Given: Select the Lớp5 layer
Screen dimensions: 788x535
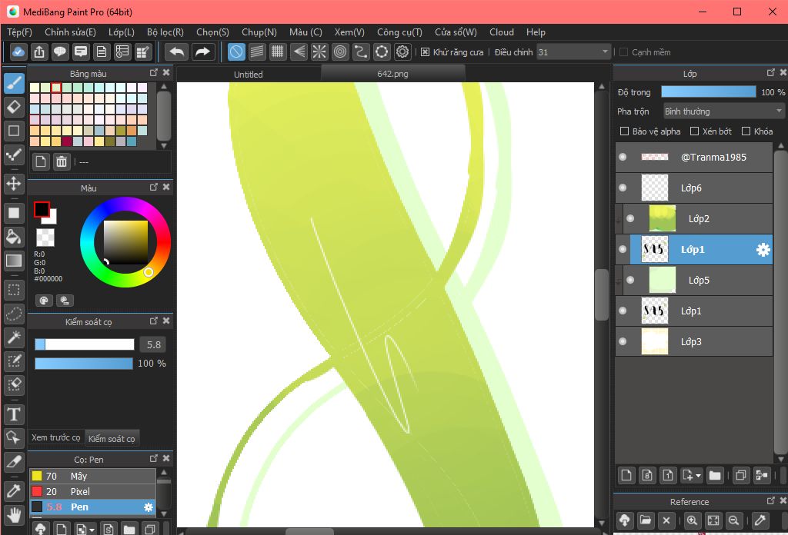Looking at the screenshot, I should coord(697,280).
